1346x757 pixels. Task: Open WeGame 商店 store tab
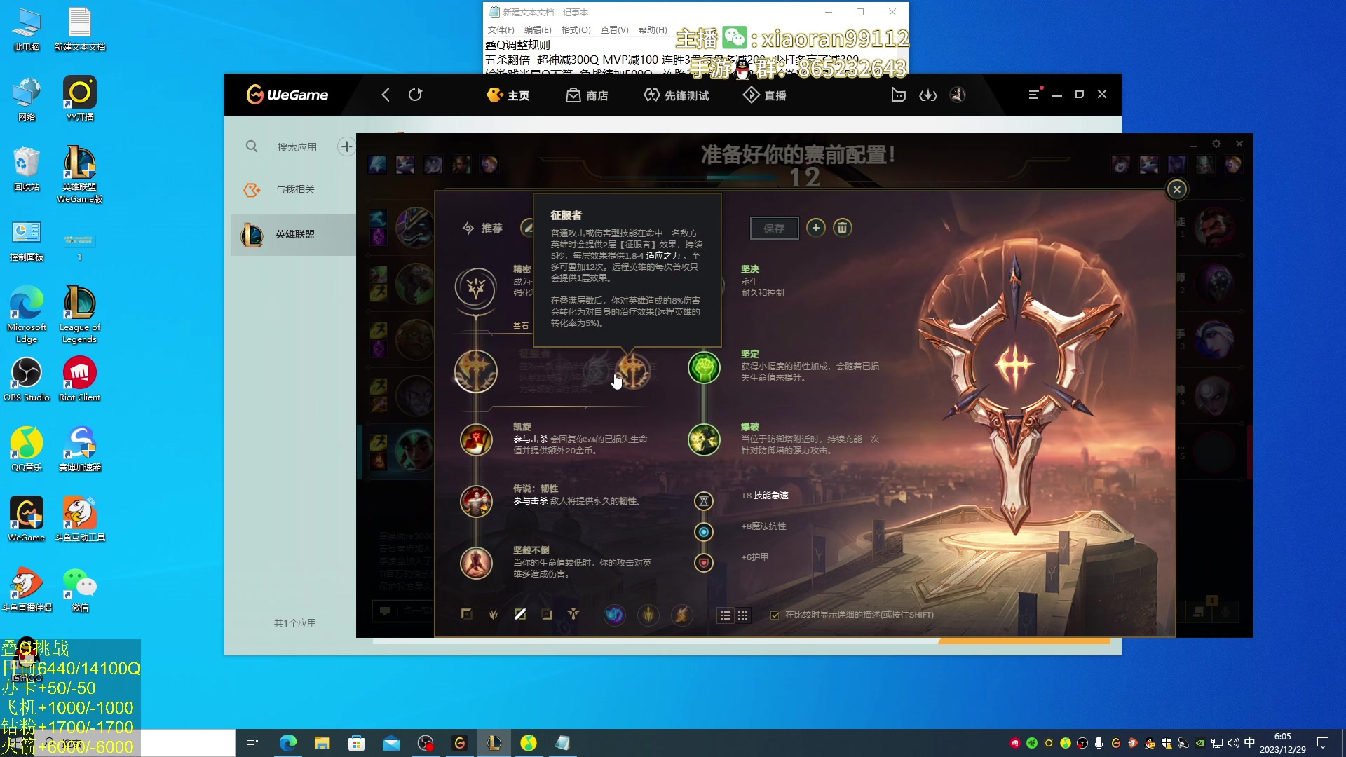pyautogui.click(x=587, y=95)
